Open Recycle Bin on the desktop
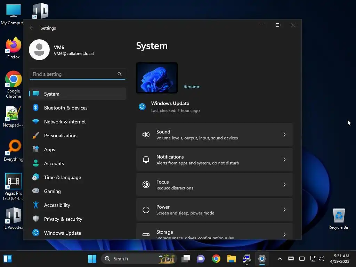This screenshot has width=356, height=267. coord(339,219)
